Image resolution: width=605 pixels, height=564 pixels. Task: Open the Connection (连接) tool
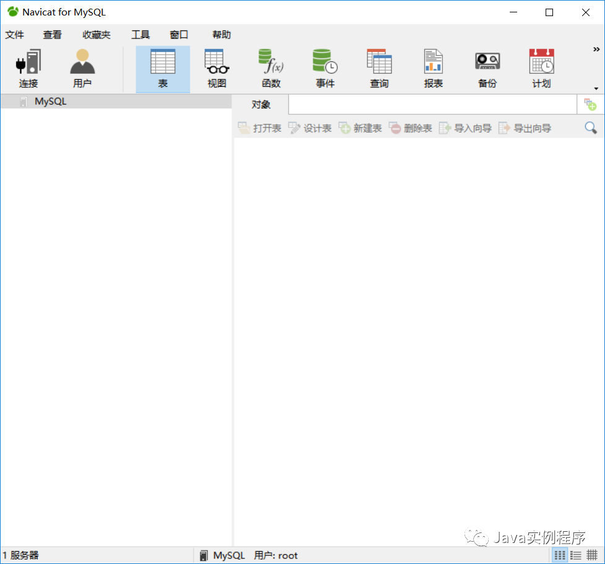(x=28, y=69)
